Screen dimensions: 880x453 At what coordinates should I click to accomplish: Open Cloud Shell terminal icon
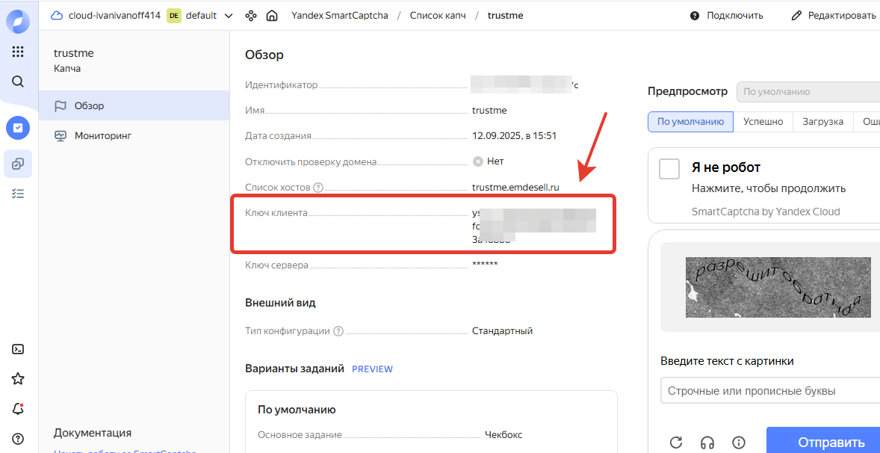tap(18, 349)
